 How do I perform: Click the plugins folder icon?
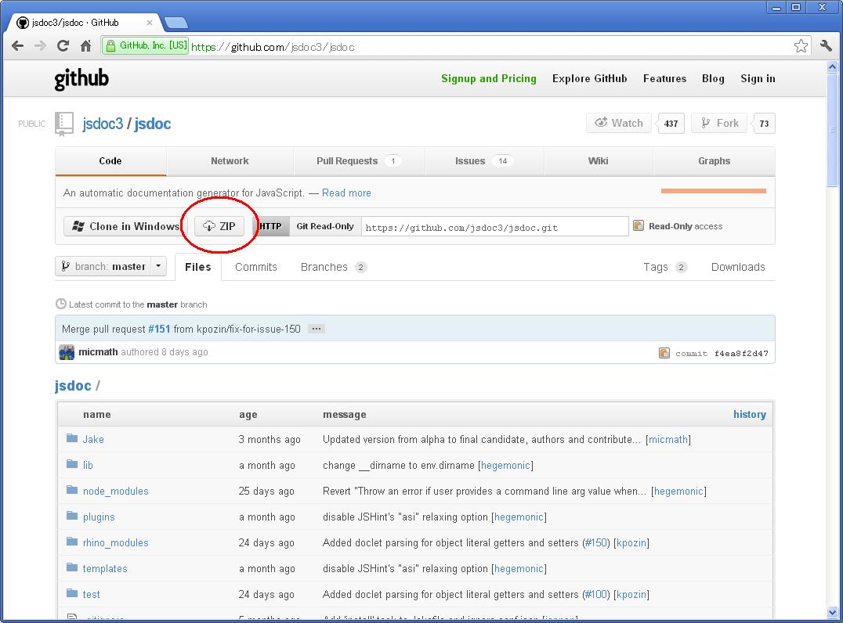pos(72,516)
